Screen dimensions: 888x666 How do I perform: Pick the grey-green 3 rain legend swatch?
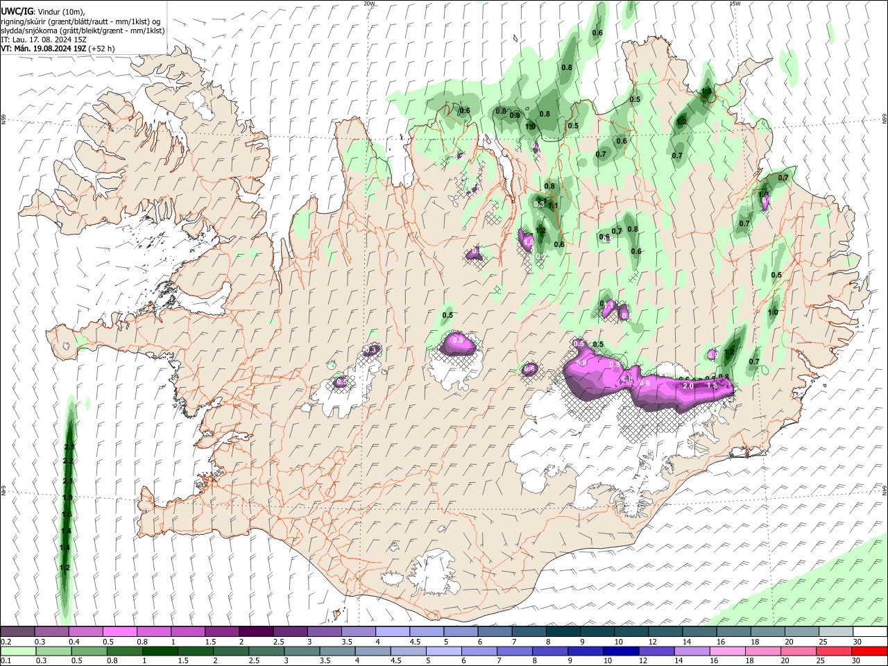(302, 651)
